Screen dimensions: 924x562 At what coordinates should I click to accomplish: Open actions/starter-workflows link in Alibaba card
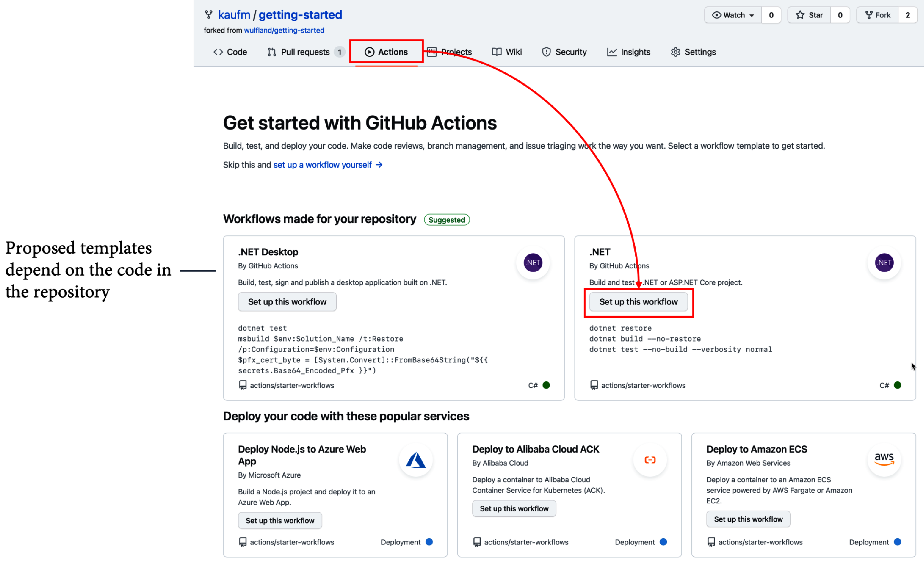pyautogui.click(x=526, y=542)
